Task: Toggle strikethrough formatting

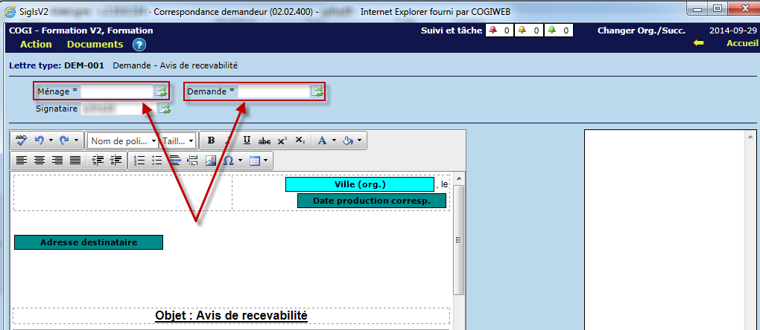Action: point(265,140)
